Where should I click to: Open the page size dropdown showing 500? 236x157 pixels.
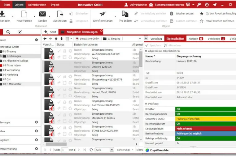tap(111, 150)
